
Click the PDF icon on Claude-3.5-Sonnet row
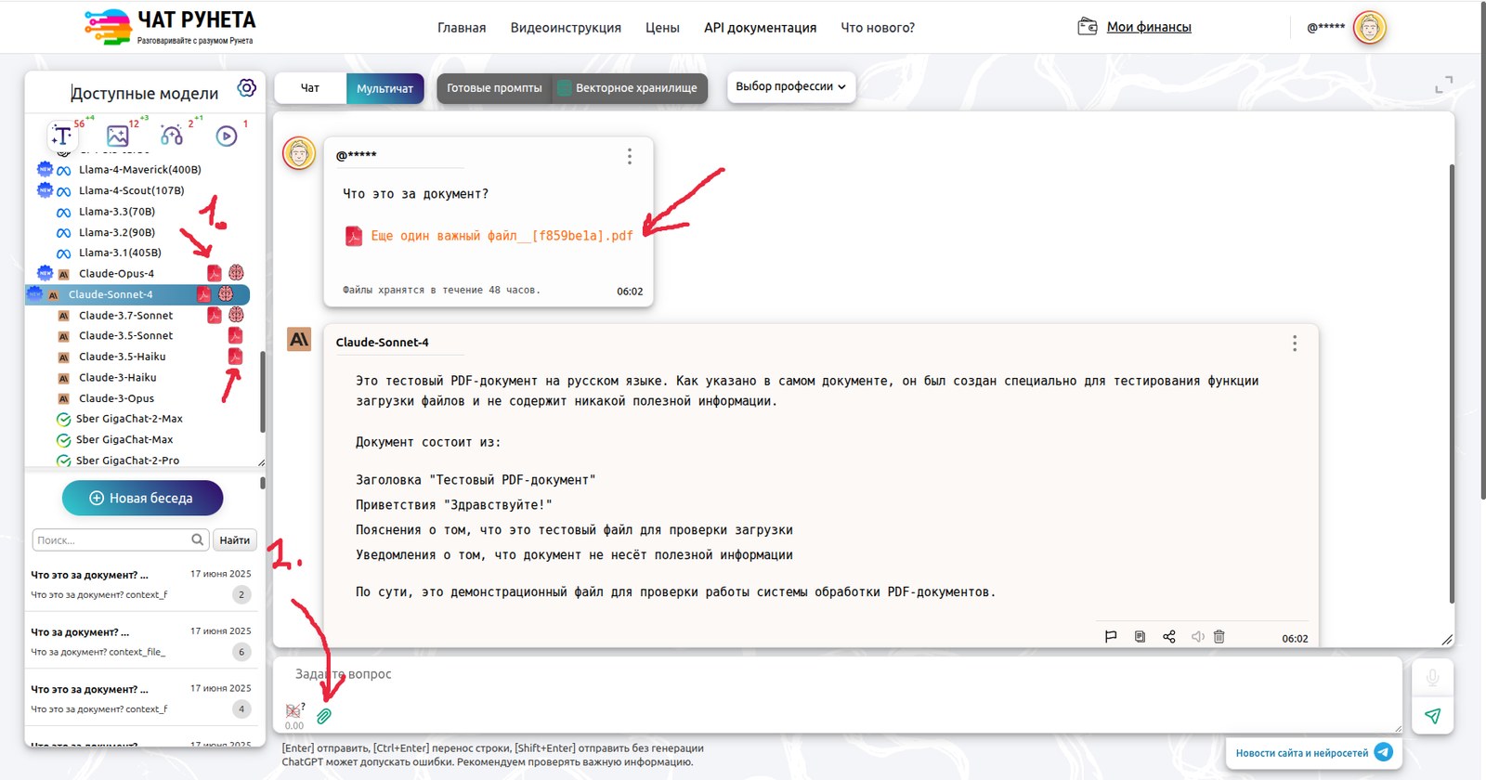236,335
